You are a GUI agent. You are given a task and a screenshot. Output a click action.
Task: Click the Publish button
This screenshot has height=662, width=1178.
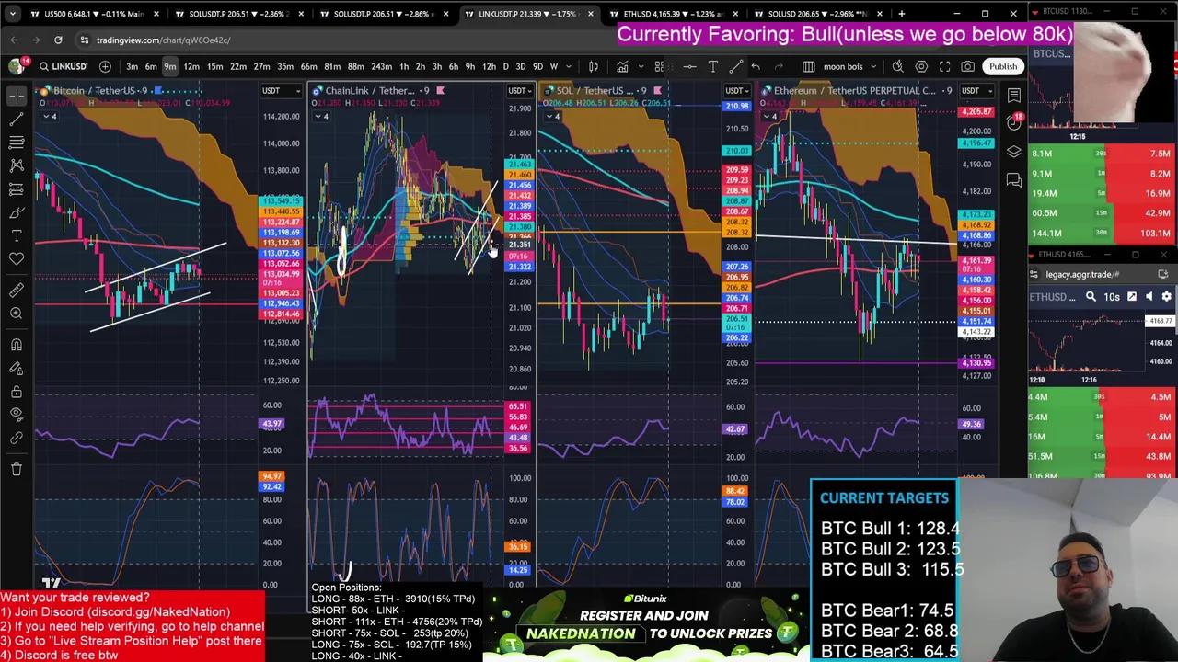1003,66
